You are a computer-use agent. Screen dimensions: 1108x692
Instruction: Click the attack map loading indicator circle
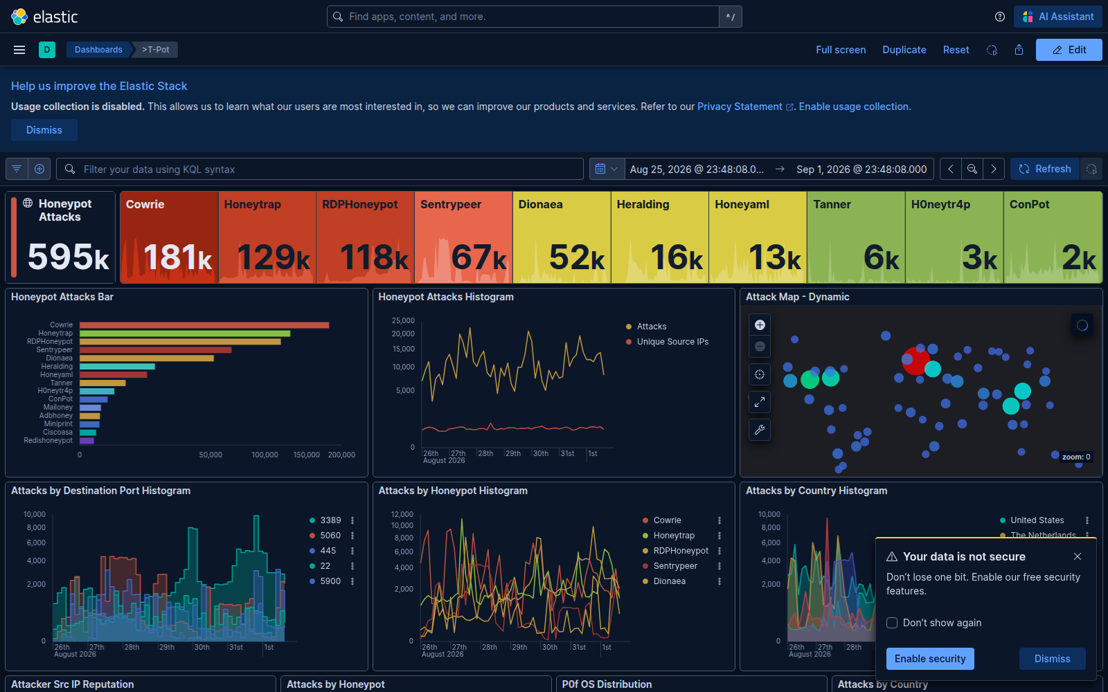pos(1082,325)
